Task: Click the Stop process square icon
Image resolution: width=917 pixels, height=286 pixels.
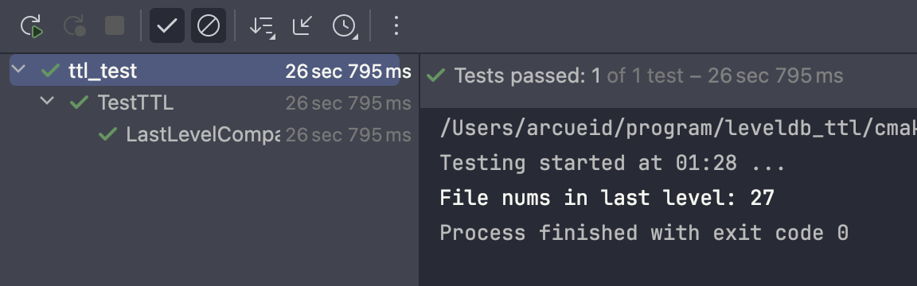Action: click(115, 26)
